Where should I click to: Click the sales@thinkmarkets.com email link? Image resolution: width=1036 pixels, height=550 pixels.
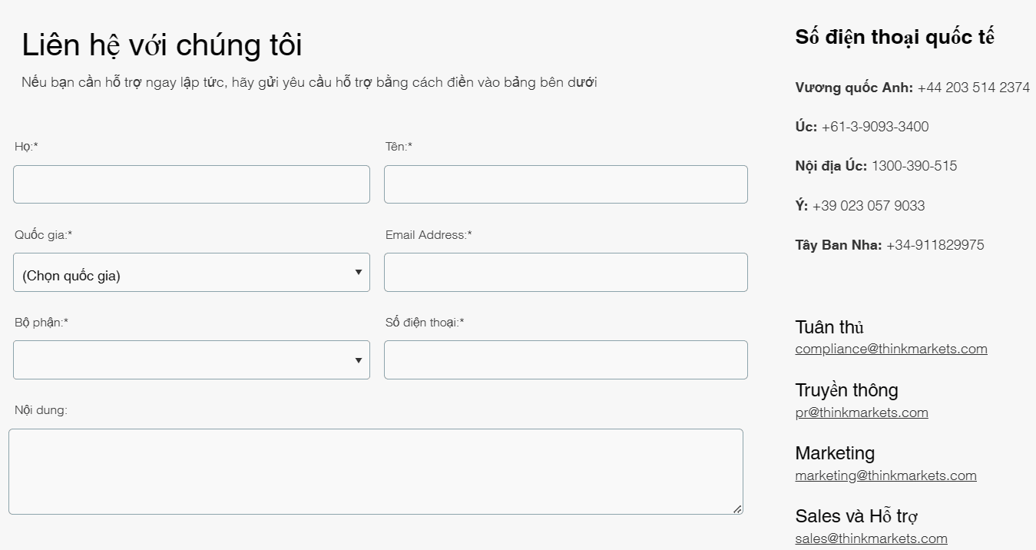(x=871, y=538)
